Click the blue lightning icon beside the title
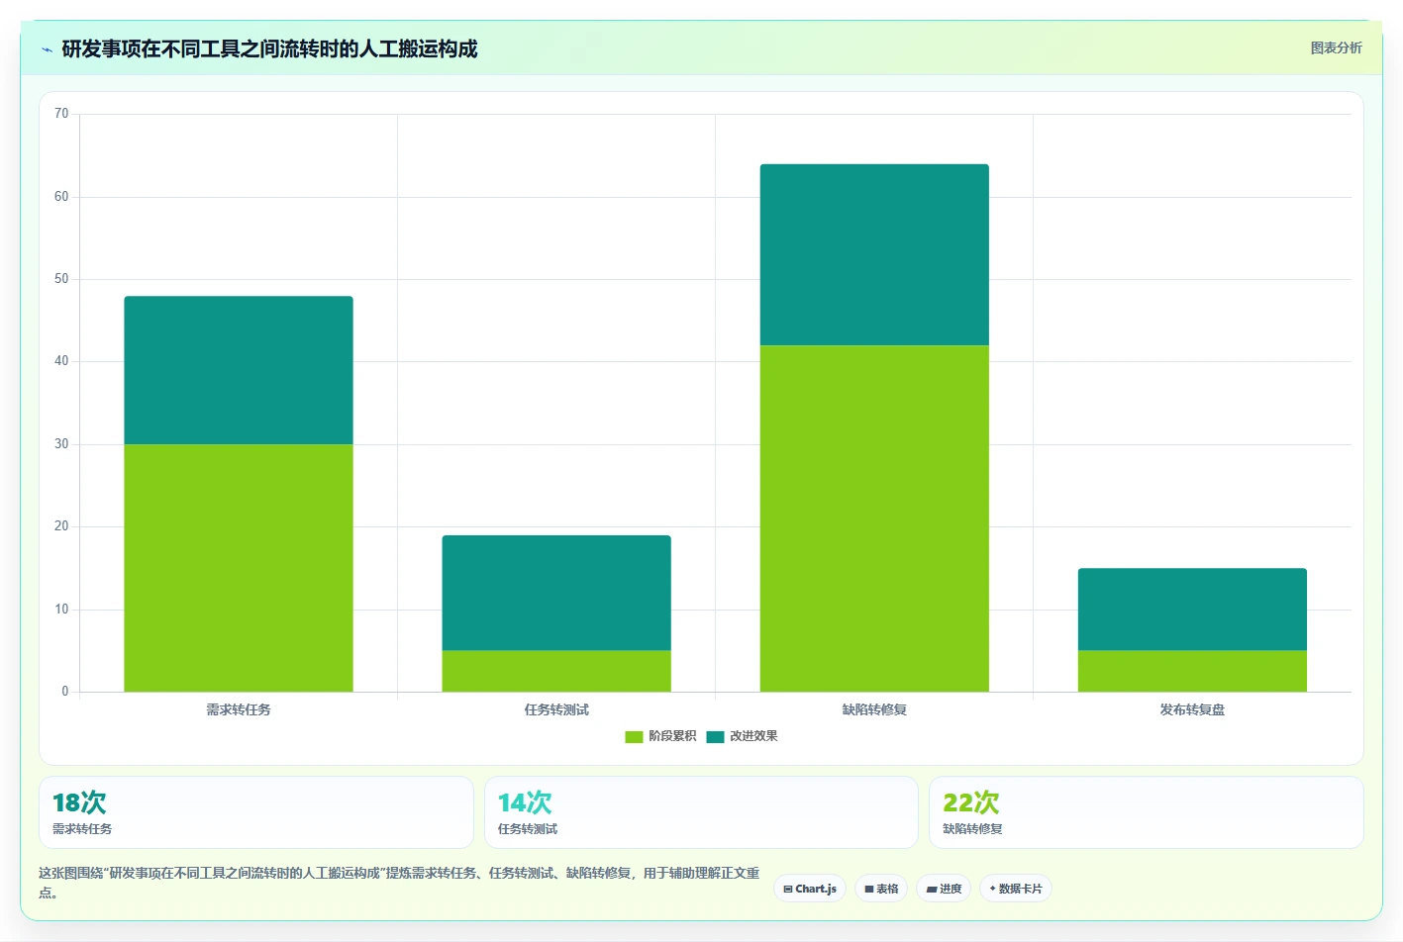Screen dimensions: 1403x942 point(47,49)
